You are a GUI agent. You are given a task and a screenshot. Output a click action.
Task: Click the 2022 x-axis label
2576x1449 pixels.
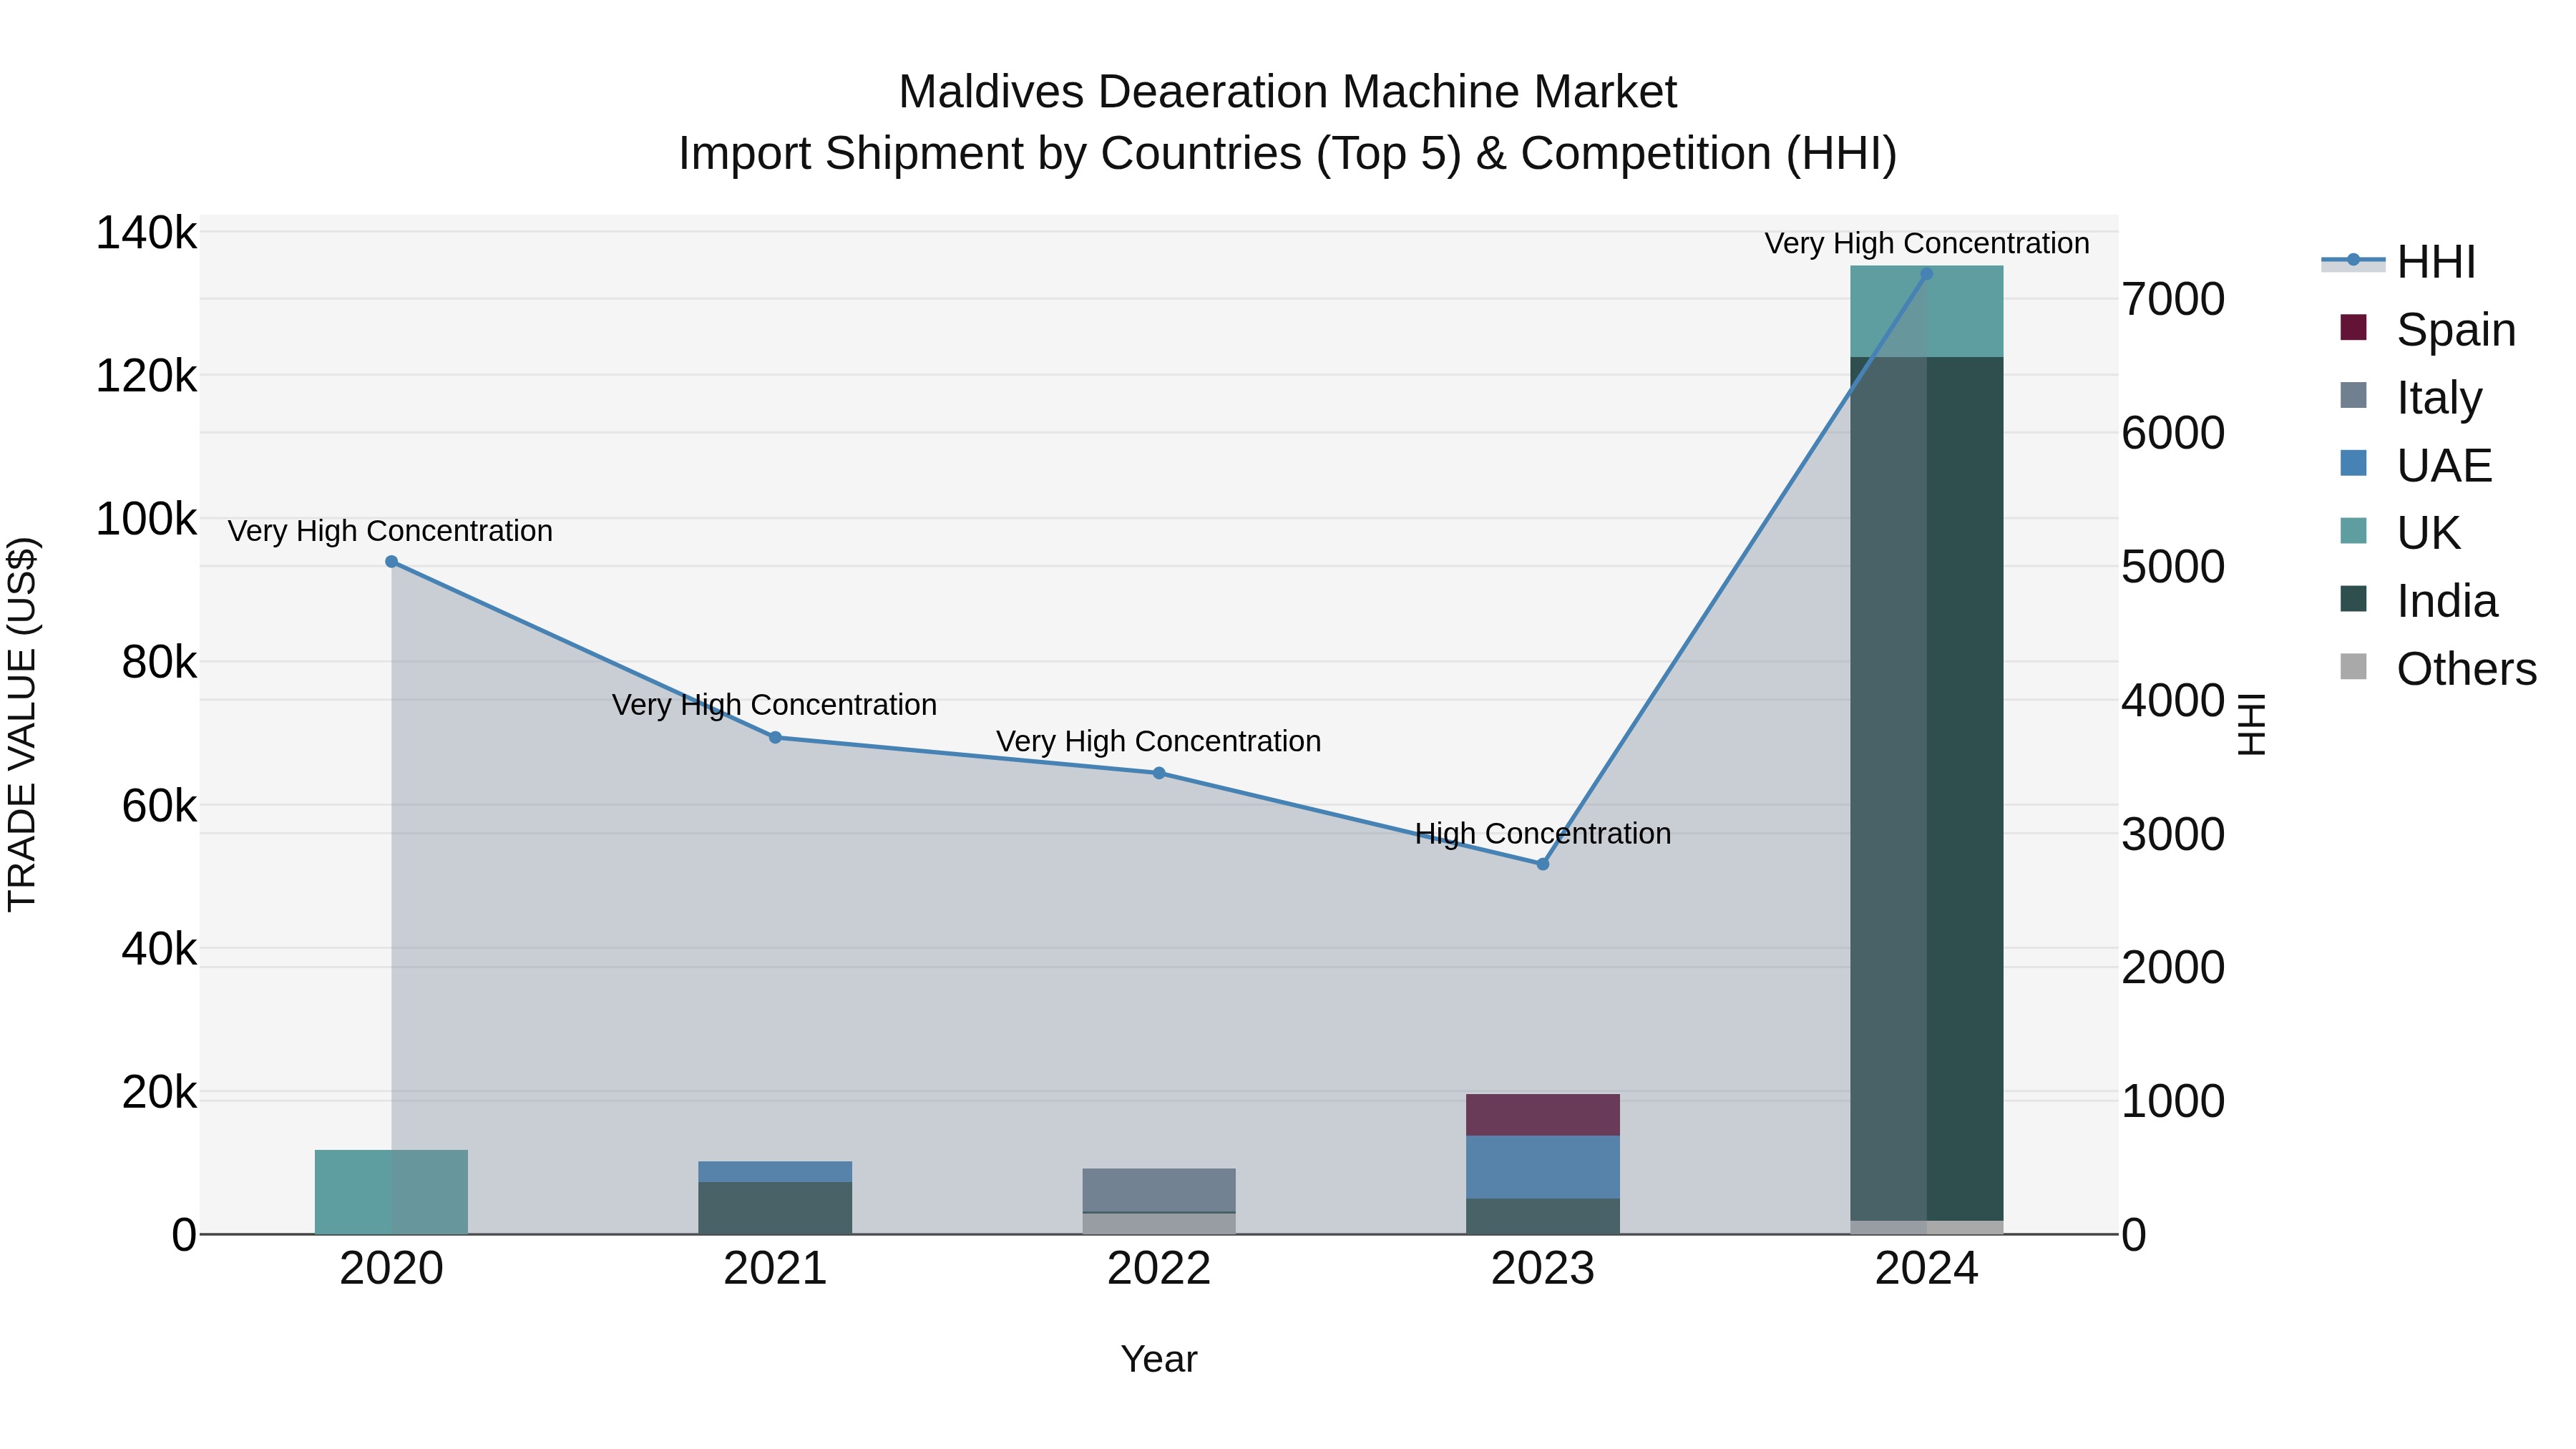(x=1159, y=1269)
